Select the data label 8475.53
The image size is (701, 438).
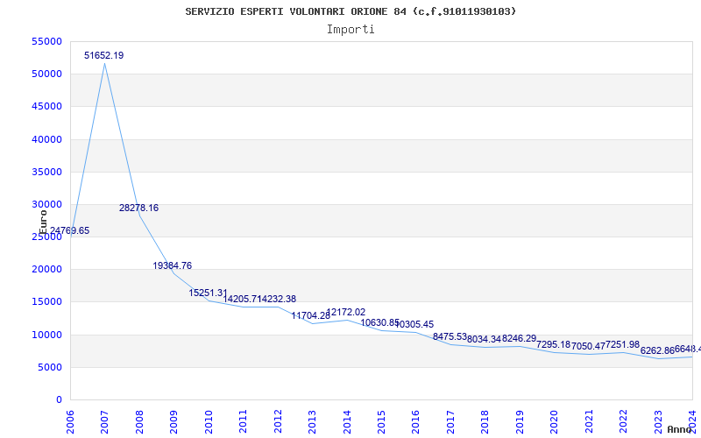[450, 336]
